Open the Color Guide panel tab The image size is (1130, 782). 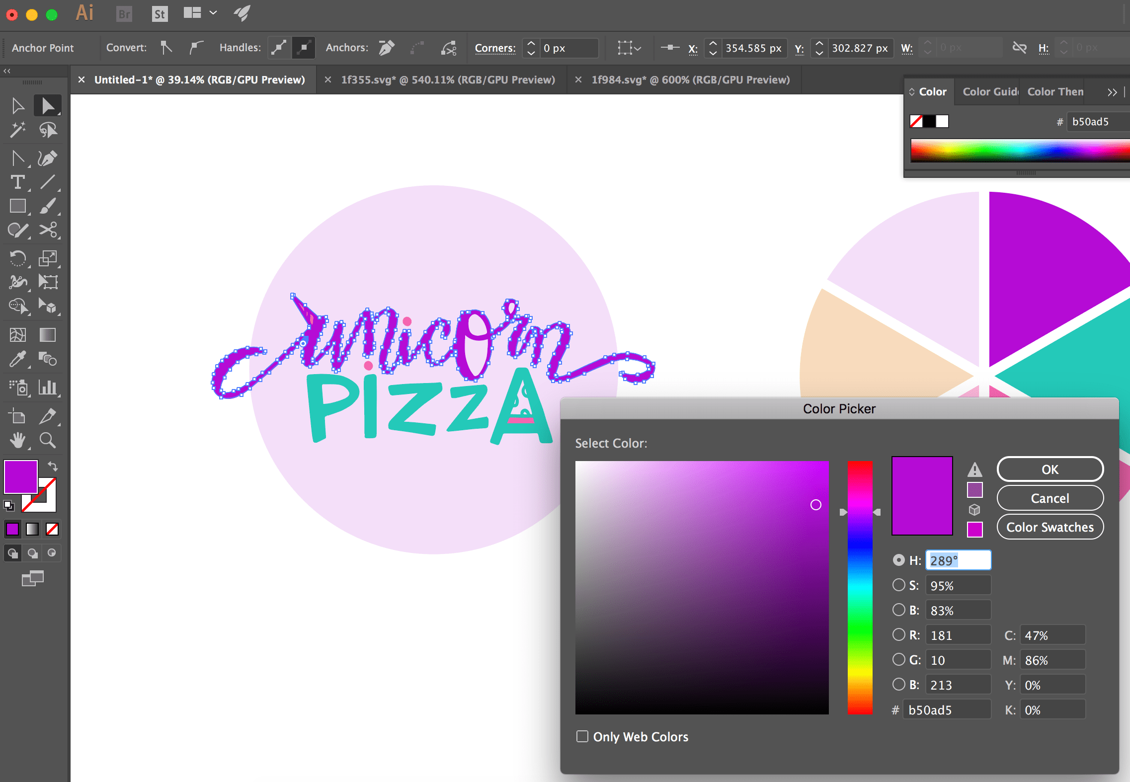(x=990, y=92)
